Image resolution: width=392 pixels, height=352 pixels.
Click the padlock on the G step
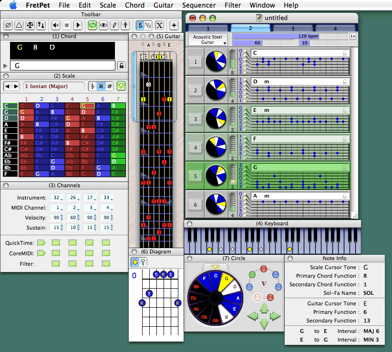point(345,167)
